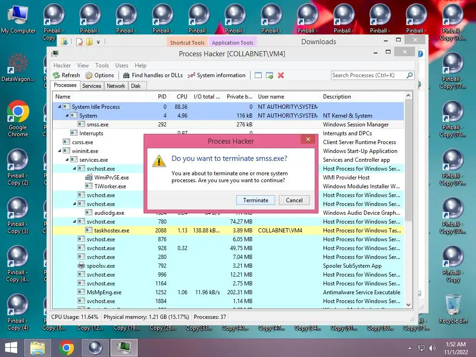Screen dimensions: 476x357
Task: Collapse the System process node
Action: pyautogui.click(x=67, y=115)
